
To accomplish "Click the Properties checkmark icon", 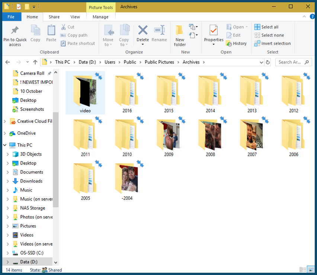I will point(214,30).
